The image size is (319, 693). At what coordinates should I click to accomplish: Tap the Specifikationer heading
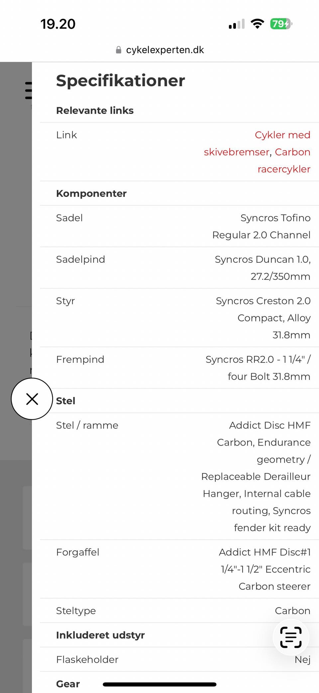click(120, 81)
